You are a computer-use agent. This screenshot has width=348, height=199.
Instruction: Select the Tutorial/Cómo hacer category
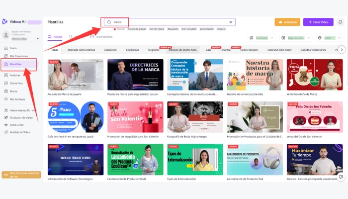279,50
